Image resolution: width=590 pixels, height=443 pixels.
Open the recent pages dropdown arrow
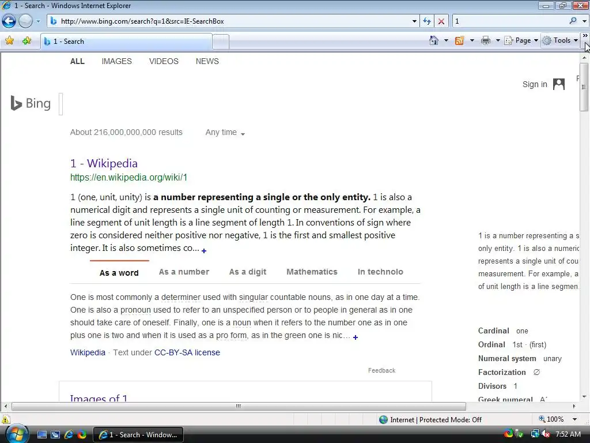(x=38, y=21)
